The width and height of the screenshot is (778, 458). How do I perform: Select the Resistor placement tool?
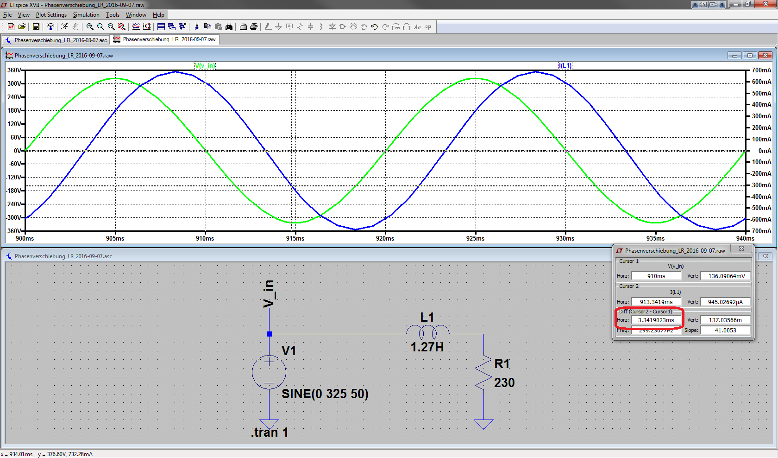pos(300,27)
